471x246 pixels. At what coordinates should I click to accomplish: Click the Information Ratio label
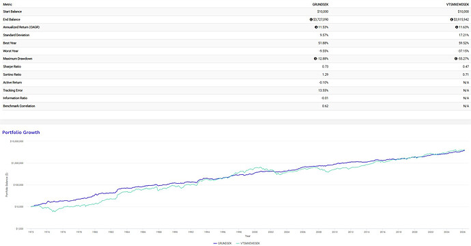tap(15, 98)
